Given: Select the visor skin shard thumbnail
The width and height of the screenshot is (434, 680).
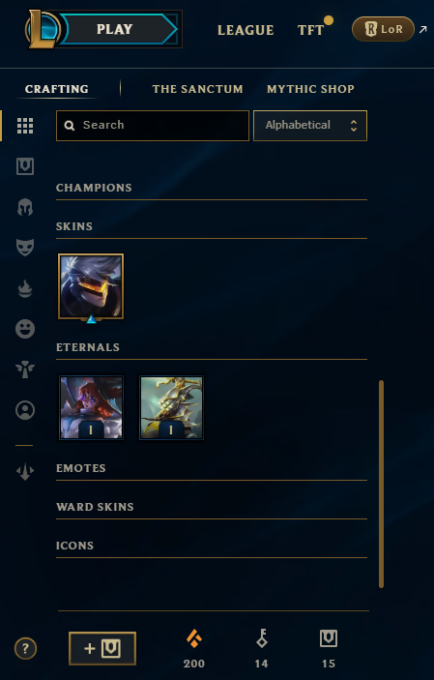Looking at the screenshot, I should pos(91,286).
